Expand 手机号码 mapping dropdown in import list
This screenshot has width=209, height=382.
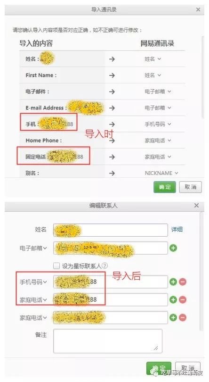158,124
